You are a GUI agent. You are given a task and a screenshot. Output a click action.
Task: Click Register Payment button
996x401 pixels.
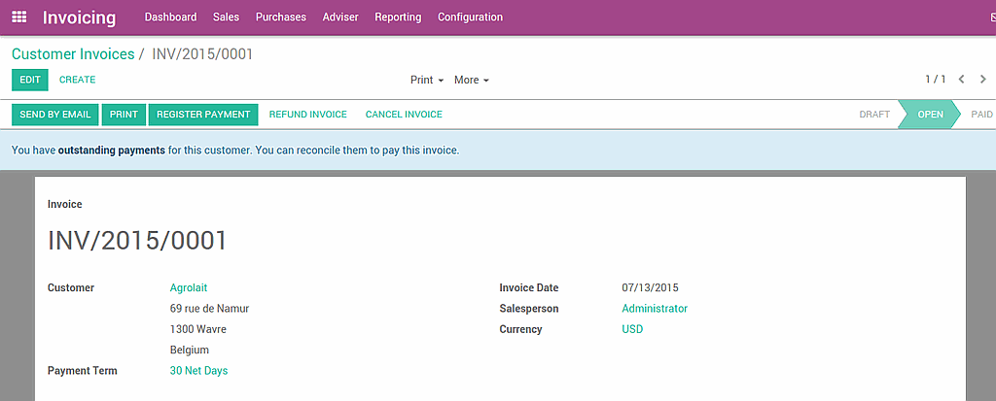(x=203, y=115)
